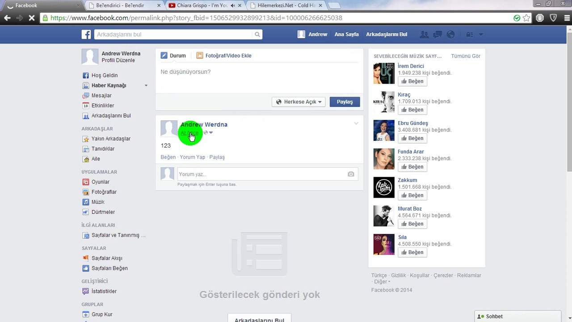Like Ebru Gündeş page with Beğen
Image resolution: width=572 pixels, height=322 pixels.
point(412,138)
